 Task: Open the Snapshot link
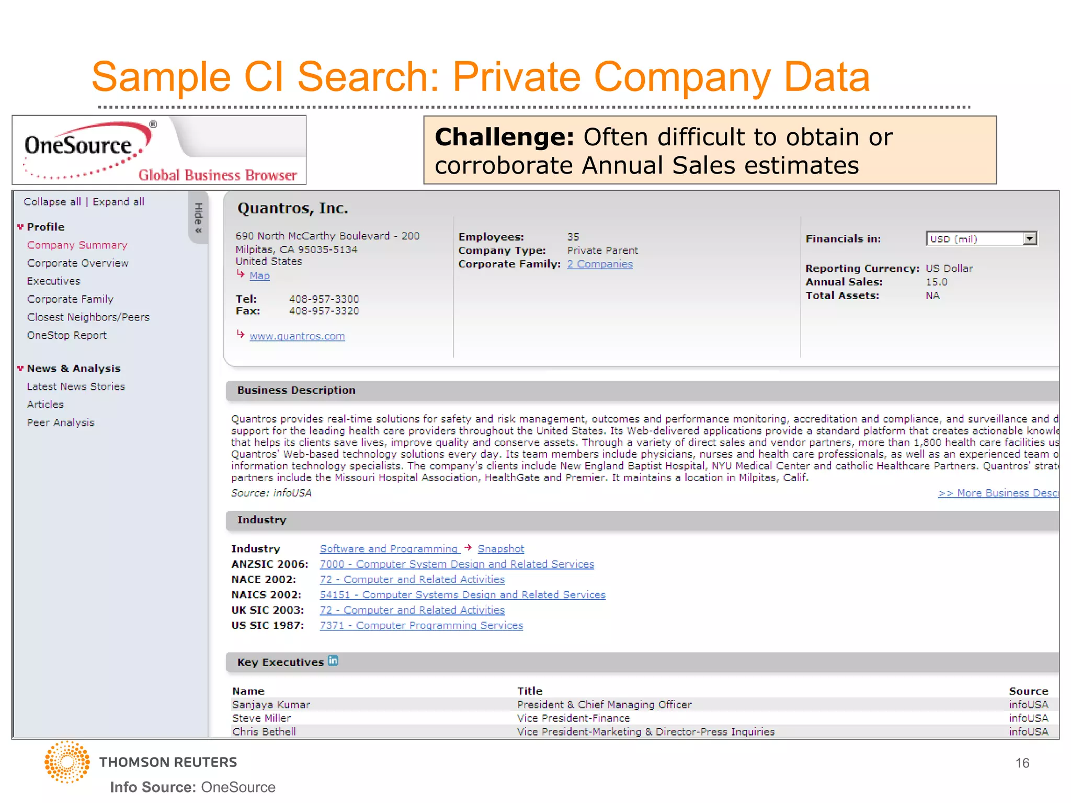click(x=501, y=549)
